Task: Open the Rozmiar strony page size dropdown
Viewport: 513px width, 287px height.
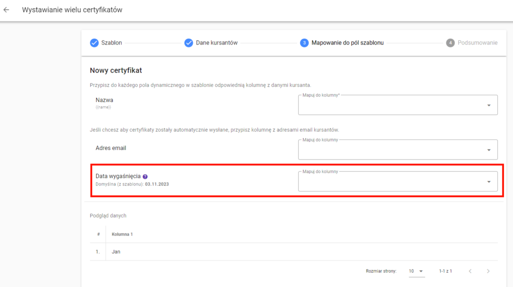Action: 416,271
